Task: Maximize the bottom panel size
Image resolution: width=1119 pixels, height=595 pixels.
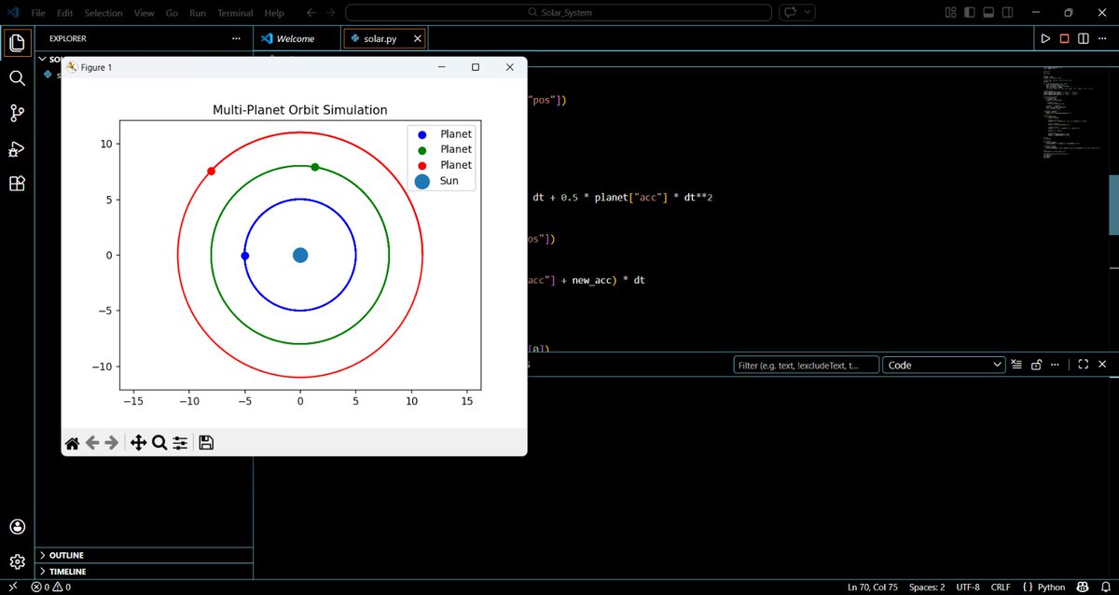Action: pos(1084,365)
